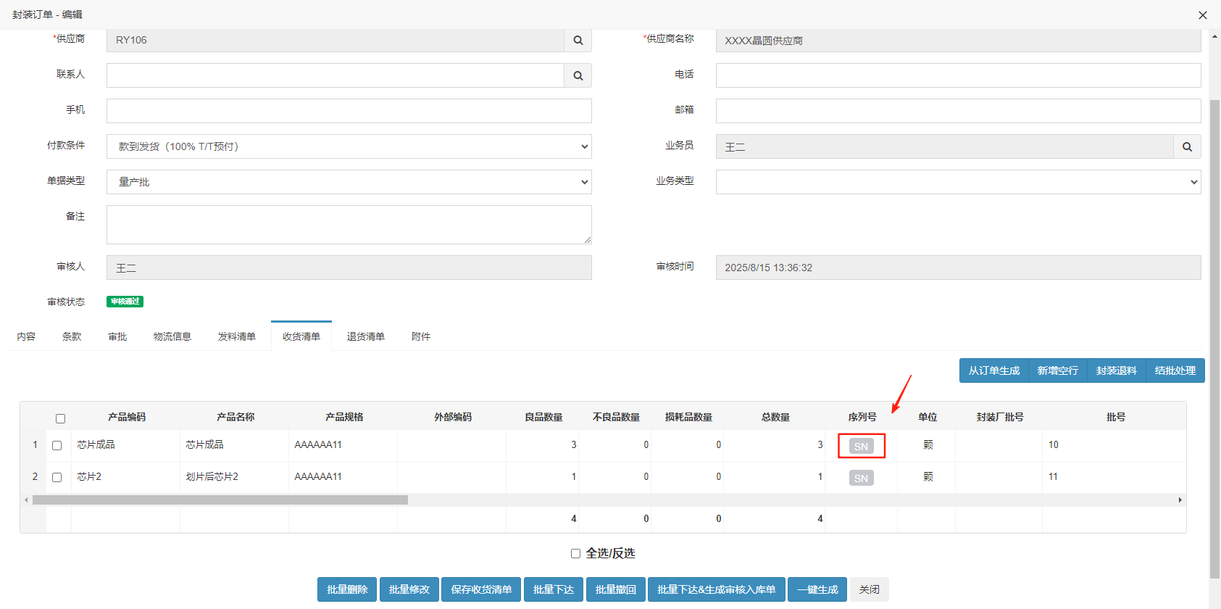
Task: Click the 封装退料 button
Action: 1117,370
